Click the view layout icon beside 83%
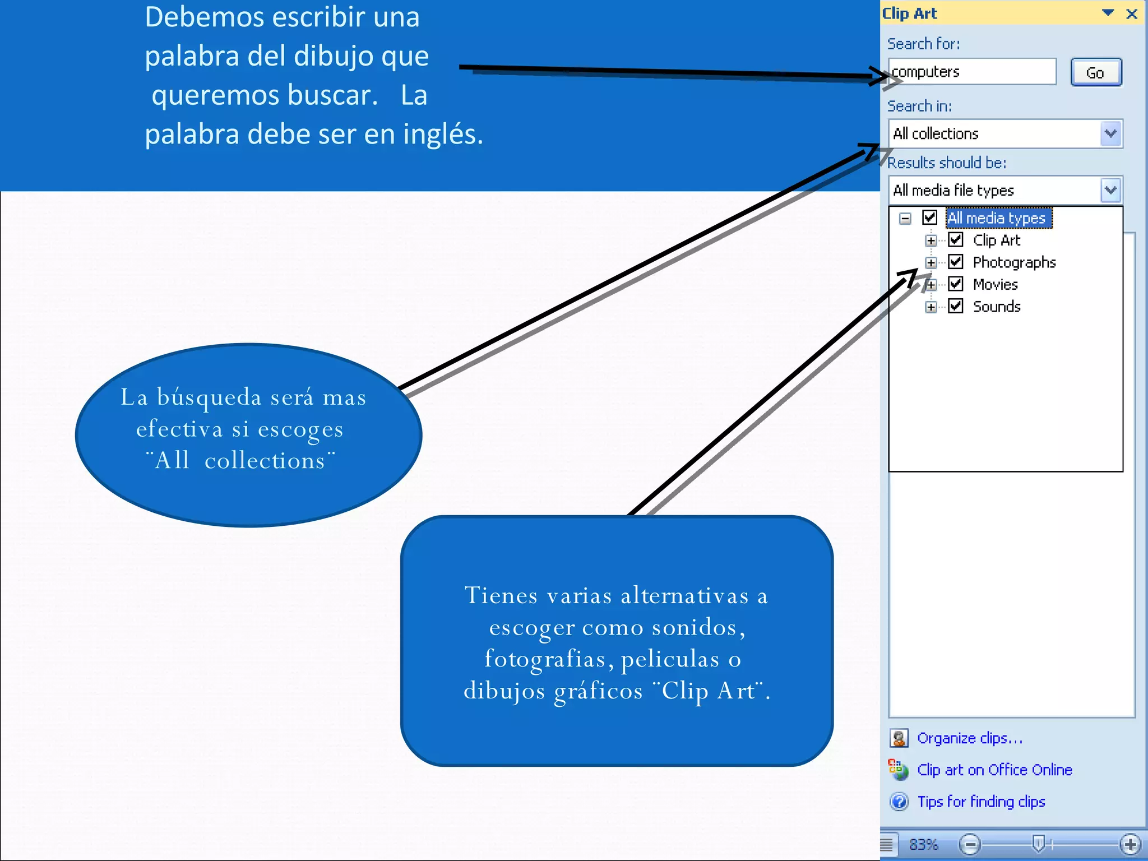 887,844
